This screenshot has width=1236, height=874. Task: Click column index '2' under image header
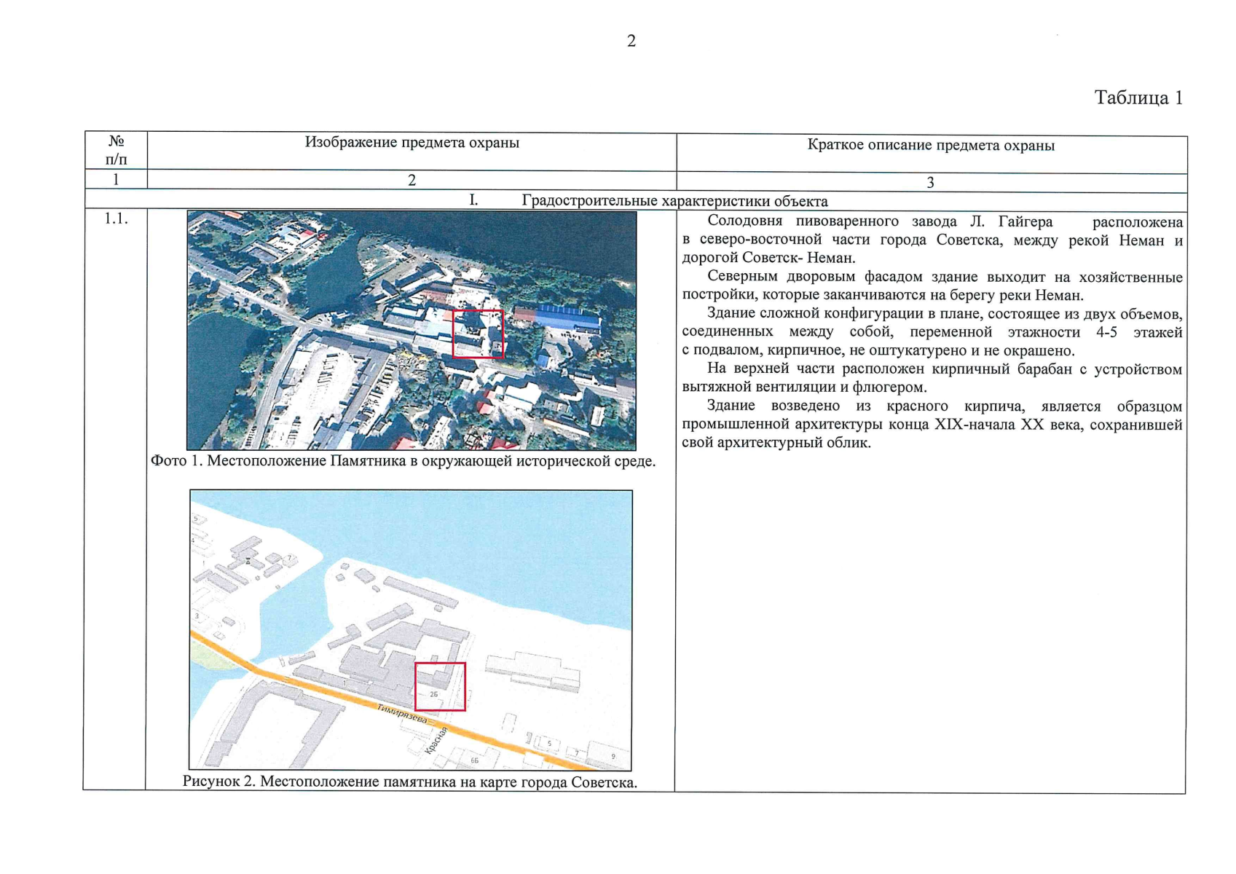(x=412, y=180)
